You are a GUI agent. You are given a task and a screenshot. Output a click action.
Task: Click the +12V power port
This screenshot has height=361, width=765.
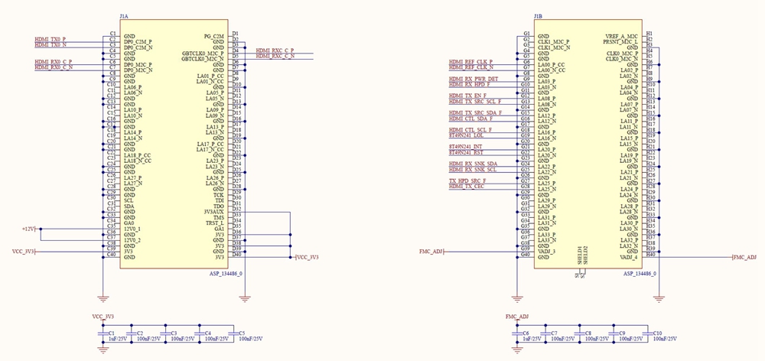pyautogui.click(x=31, y=229)
